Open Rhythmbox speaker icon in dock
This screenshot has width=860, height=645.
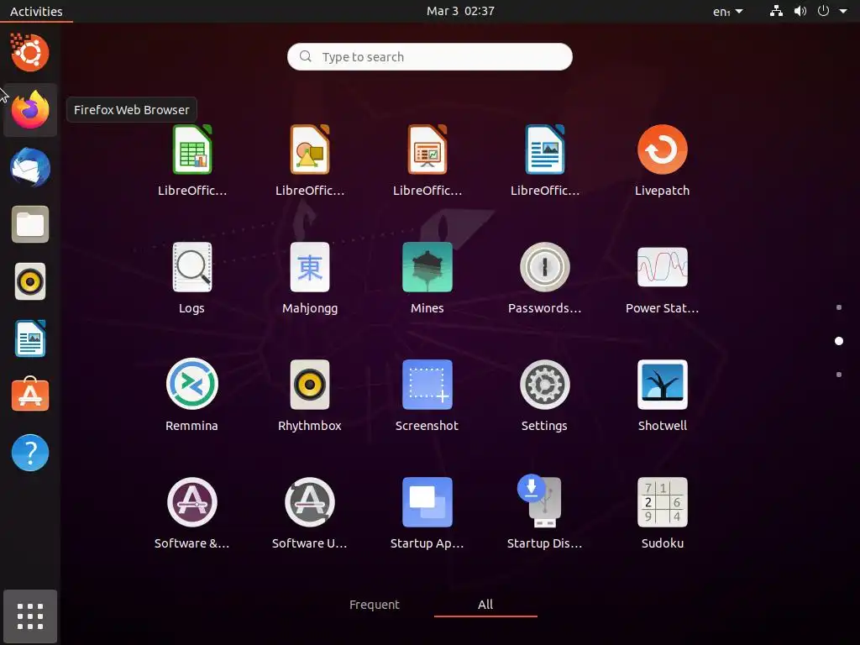pyautogui.click(x=30, y=282)
